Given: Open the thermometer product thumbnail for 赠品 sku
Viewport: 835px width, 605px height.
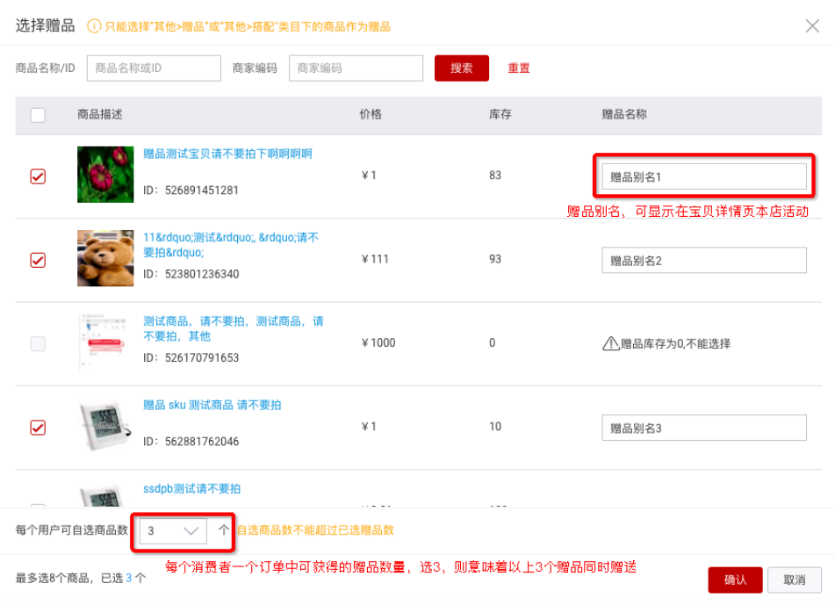Looking at the screenshot, I should coord(105,426).
